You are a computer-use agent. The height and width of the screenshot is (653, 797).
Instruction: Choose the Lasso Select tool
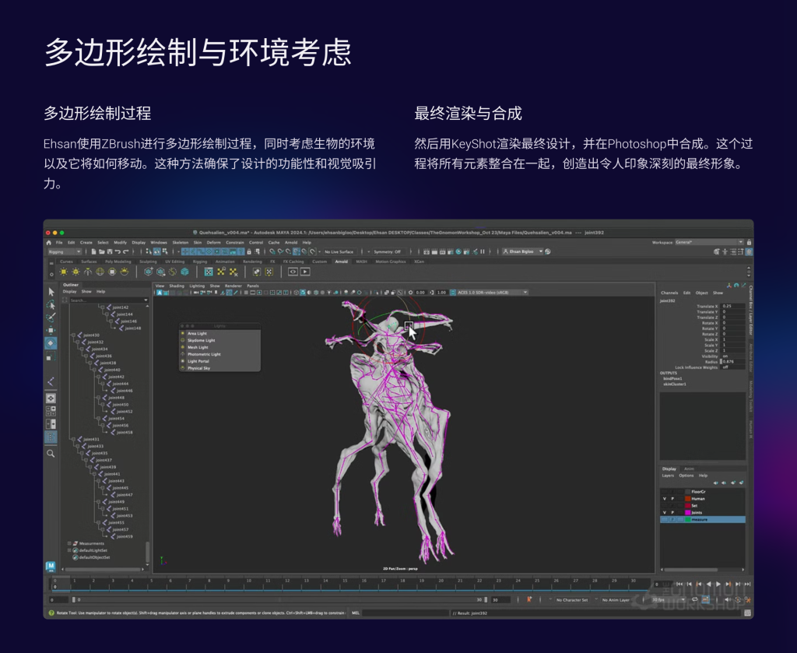coord(51,304)
